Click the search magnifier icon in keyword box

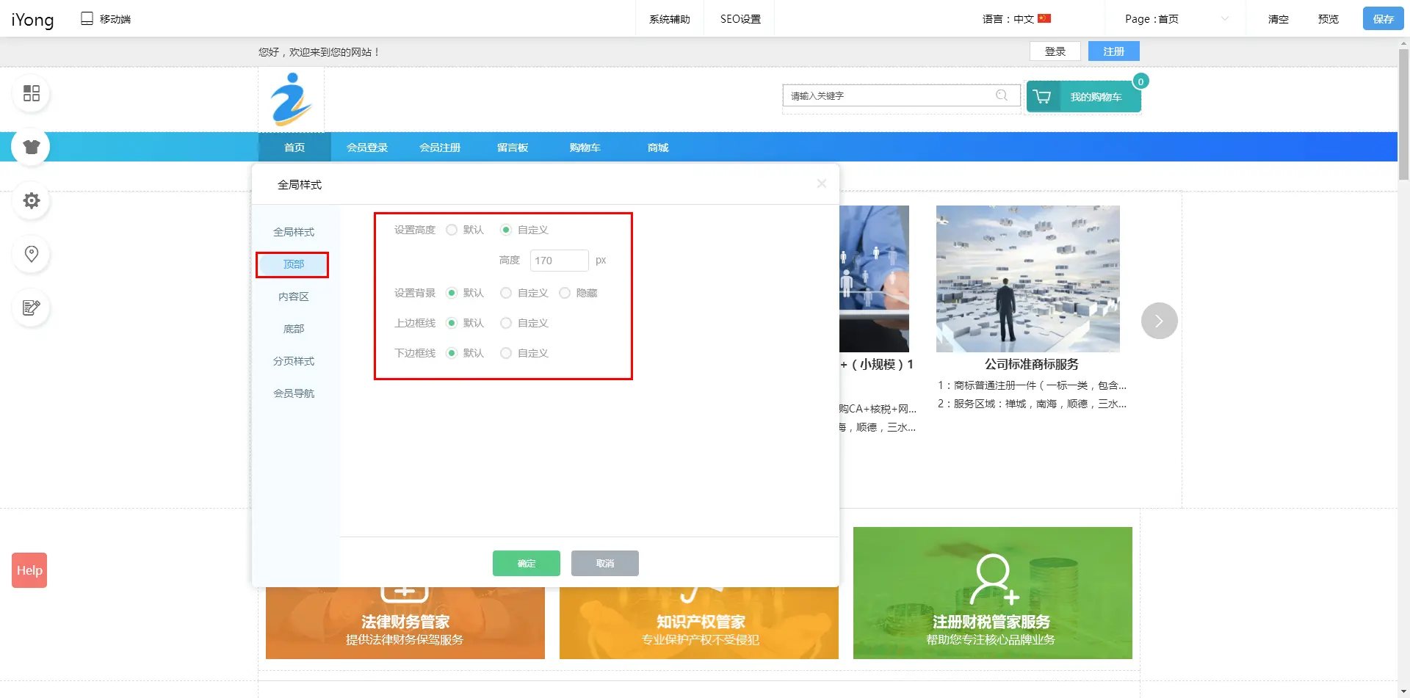click(1002, 95)
